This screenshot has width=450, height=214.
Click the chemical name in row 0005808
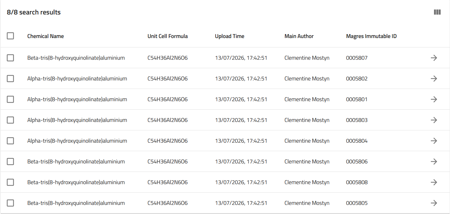point(76,182)
